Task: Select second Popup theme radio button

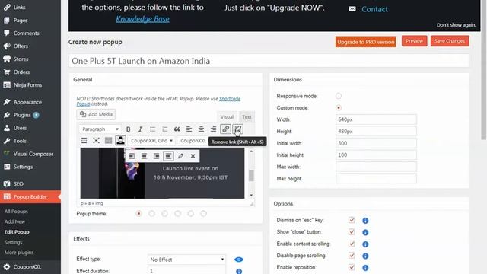Action: 151,213
